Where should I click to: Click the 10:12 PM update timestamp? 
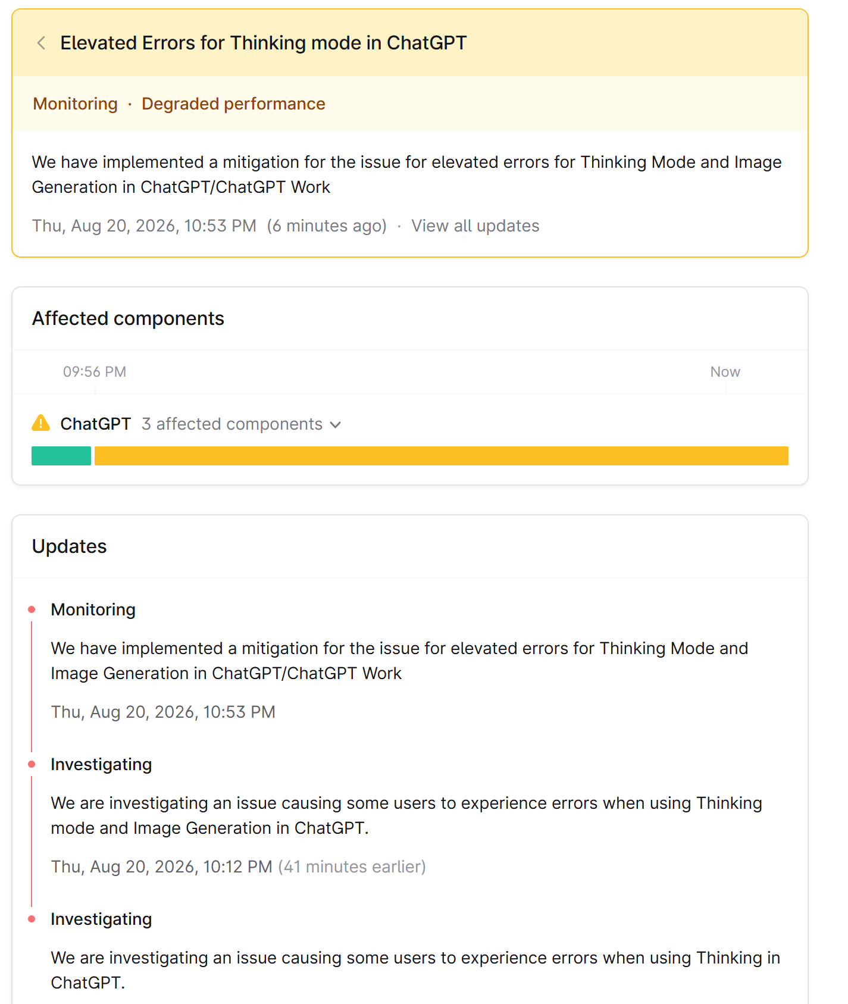(162, 867)
